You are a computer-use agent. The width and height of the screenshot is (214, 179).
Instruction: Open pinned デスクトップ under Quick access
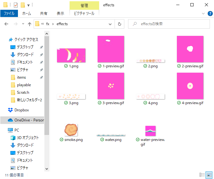pos(25,47)
